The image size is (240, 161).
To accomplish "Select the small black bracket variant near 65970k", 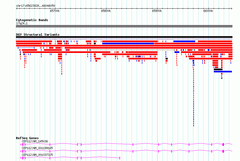I will 193,50.
